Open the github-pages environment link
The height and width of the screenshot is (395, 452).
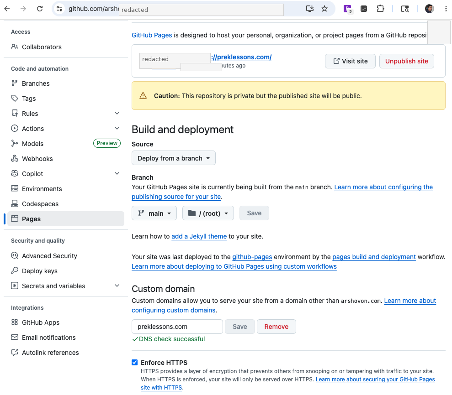point(252,257)
